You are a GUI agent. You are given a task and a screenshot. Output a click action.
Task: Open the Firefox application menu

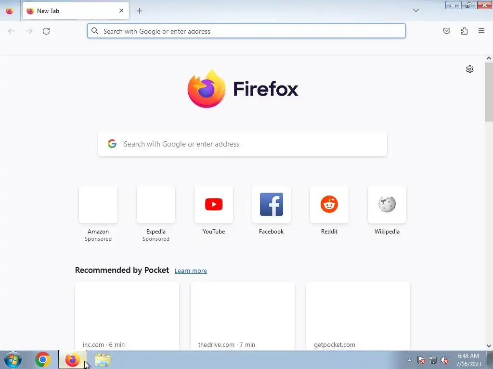(x=481, y=31)
